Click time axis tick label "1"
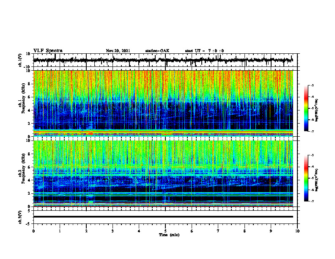This screenshot has width=335, height=259. (x=60, y=231)
